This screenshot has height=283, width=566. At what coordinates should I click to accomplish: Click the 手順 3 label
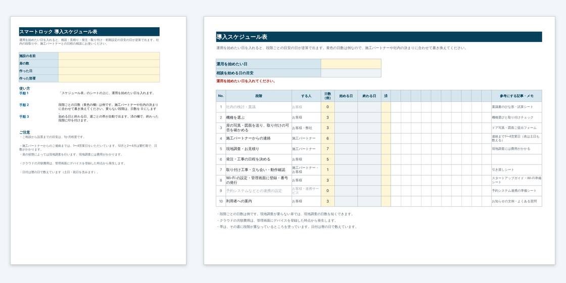(24, 117)
